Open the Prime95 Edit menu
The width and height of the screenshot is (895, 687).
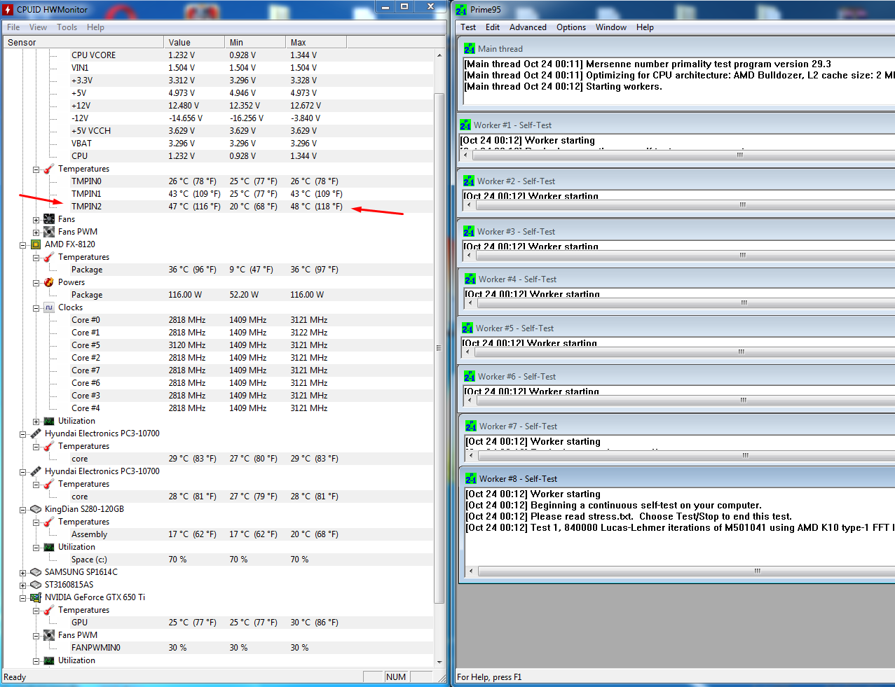[493, 27]
